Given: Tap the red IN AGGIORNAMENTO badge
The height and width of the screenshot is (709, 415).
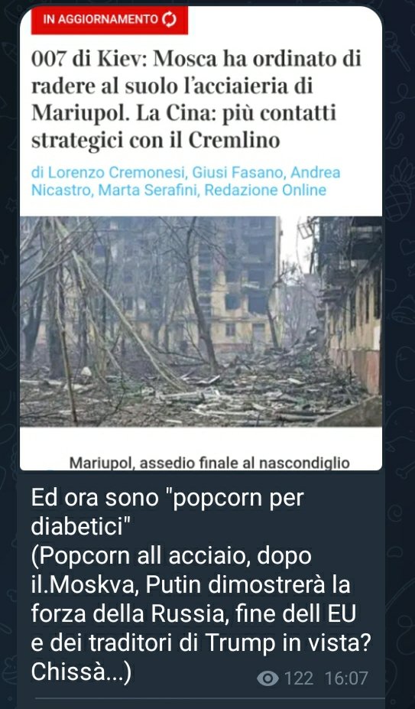Looking at the screenshot, I should (x=109, y=20).
